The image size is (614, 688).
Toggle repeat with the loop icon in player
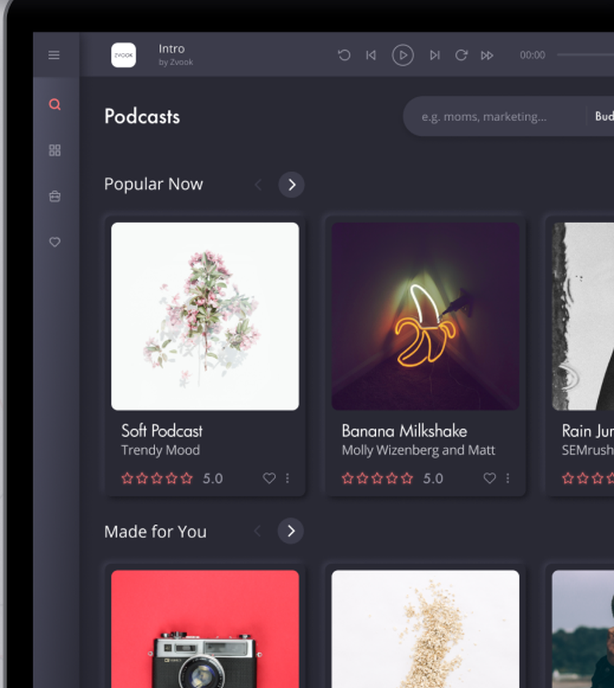(461, 55)
